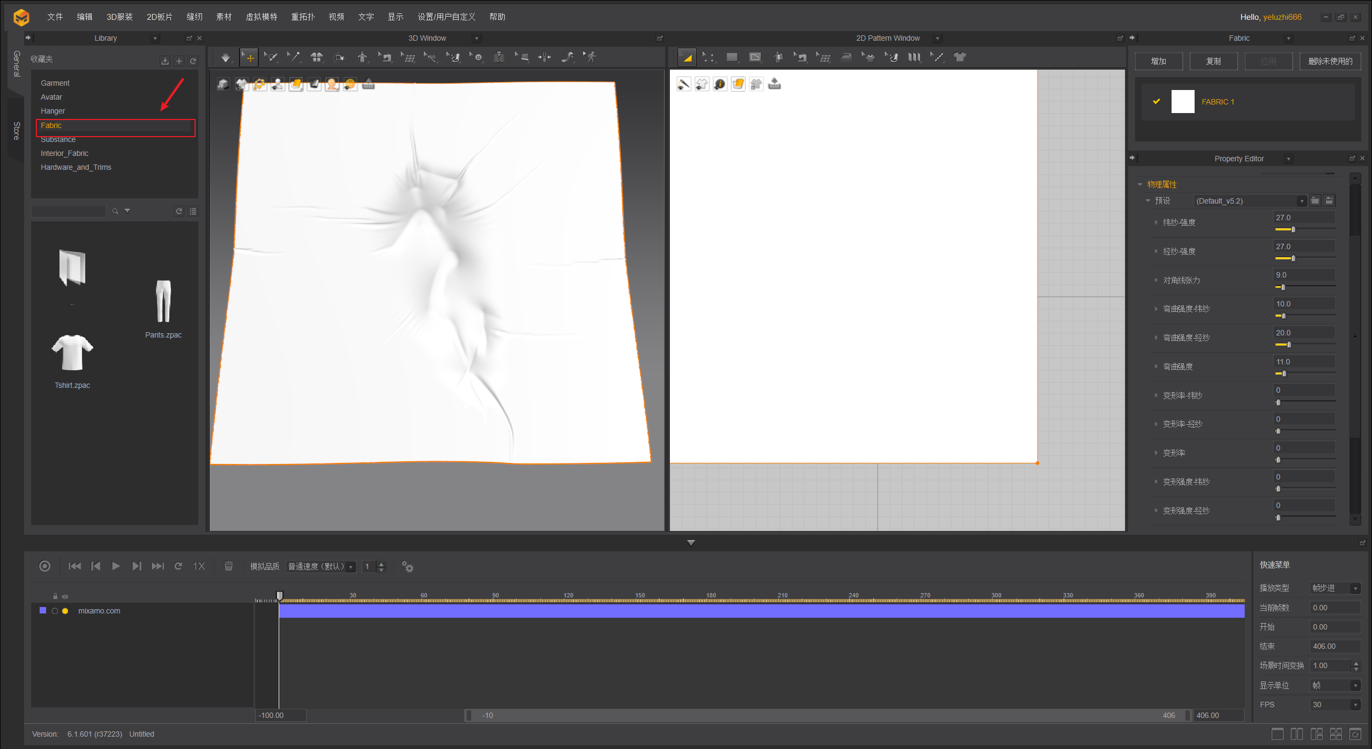The width and height of the screenshot is (1372, 749).
Task: Toggle the FABRIC 1 checkmark
Action: (x=1157, y=101)
